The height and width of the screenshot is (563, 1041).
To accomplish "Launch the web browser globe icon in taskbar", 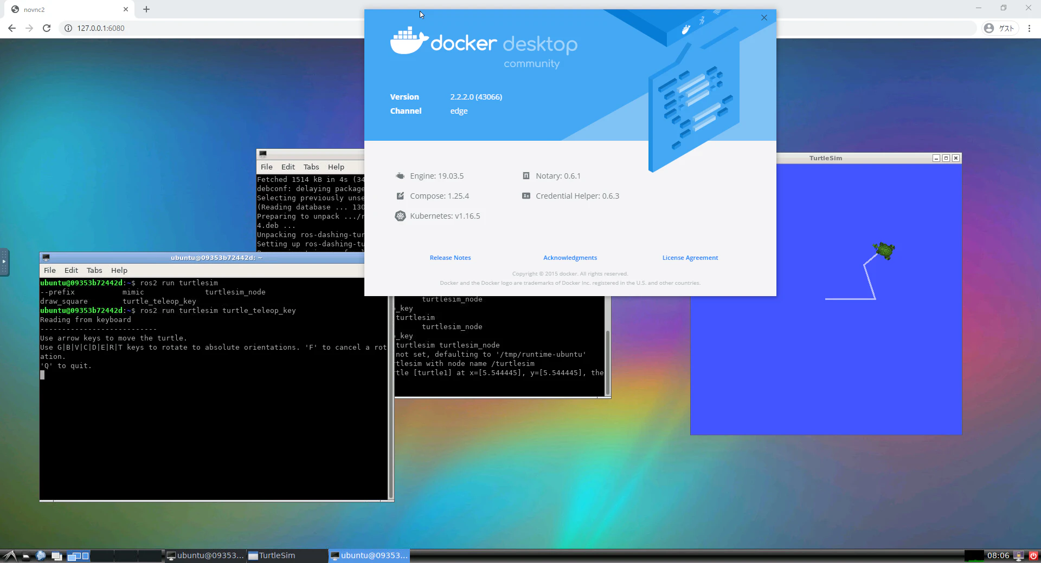I will (x=41, y=555).
